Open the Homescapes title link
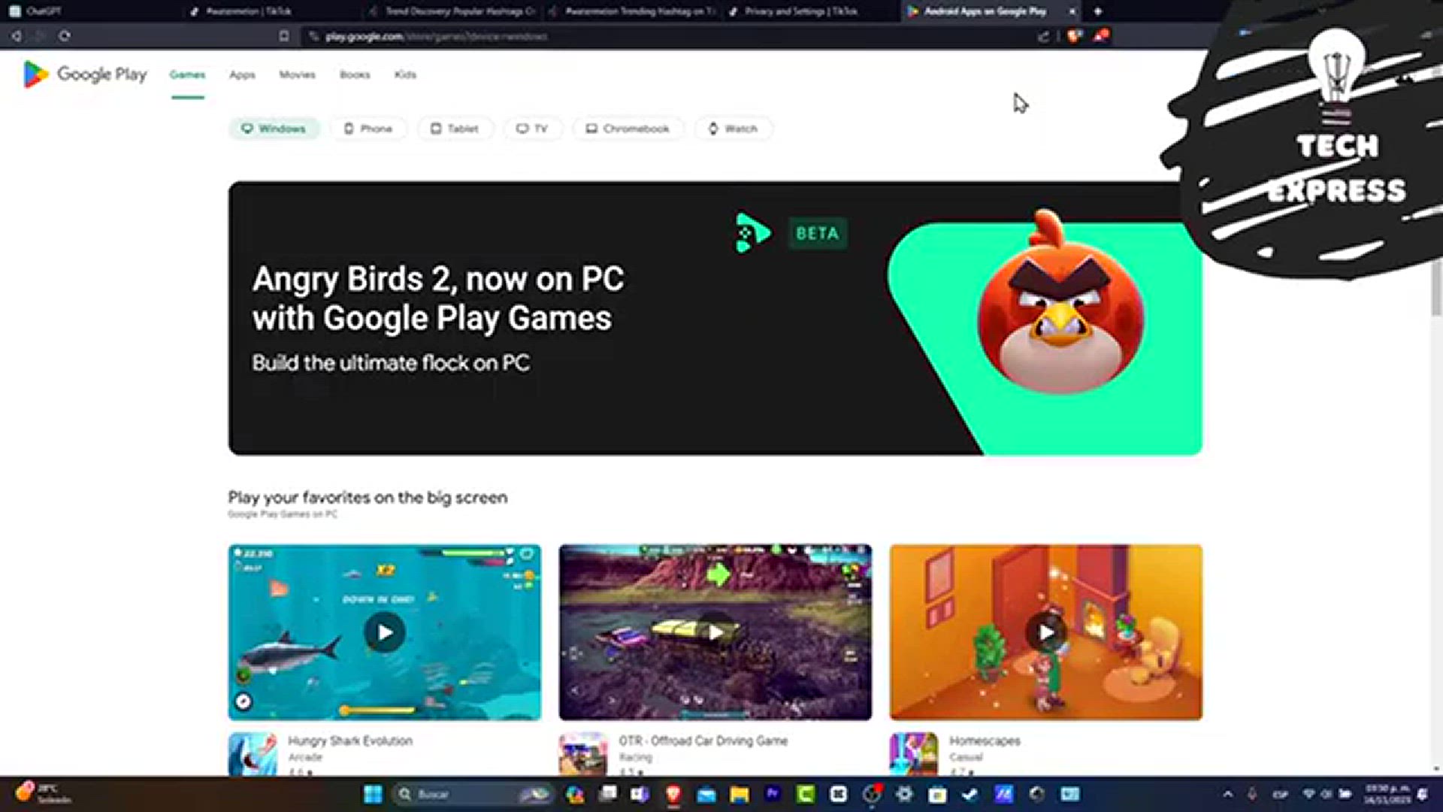 pyautogui.click(x=985, y=741)
